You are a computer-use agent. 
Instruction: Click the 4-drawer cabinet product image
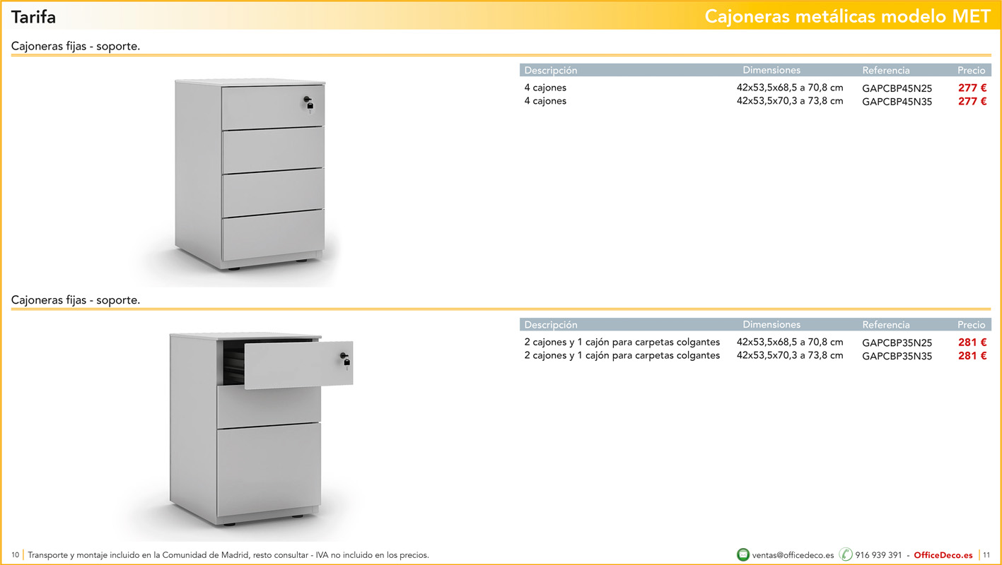[x=251, y=174]
